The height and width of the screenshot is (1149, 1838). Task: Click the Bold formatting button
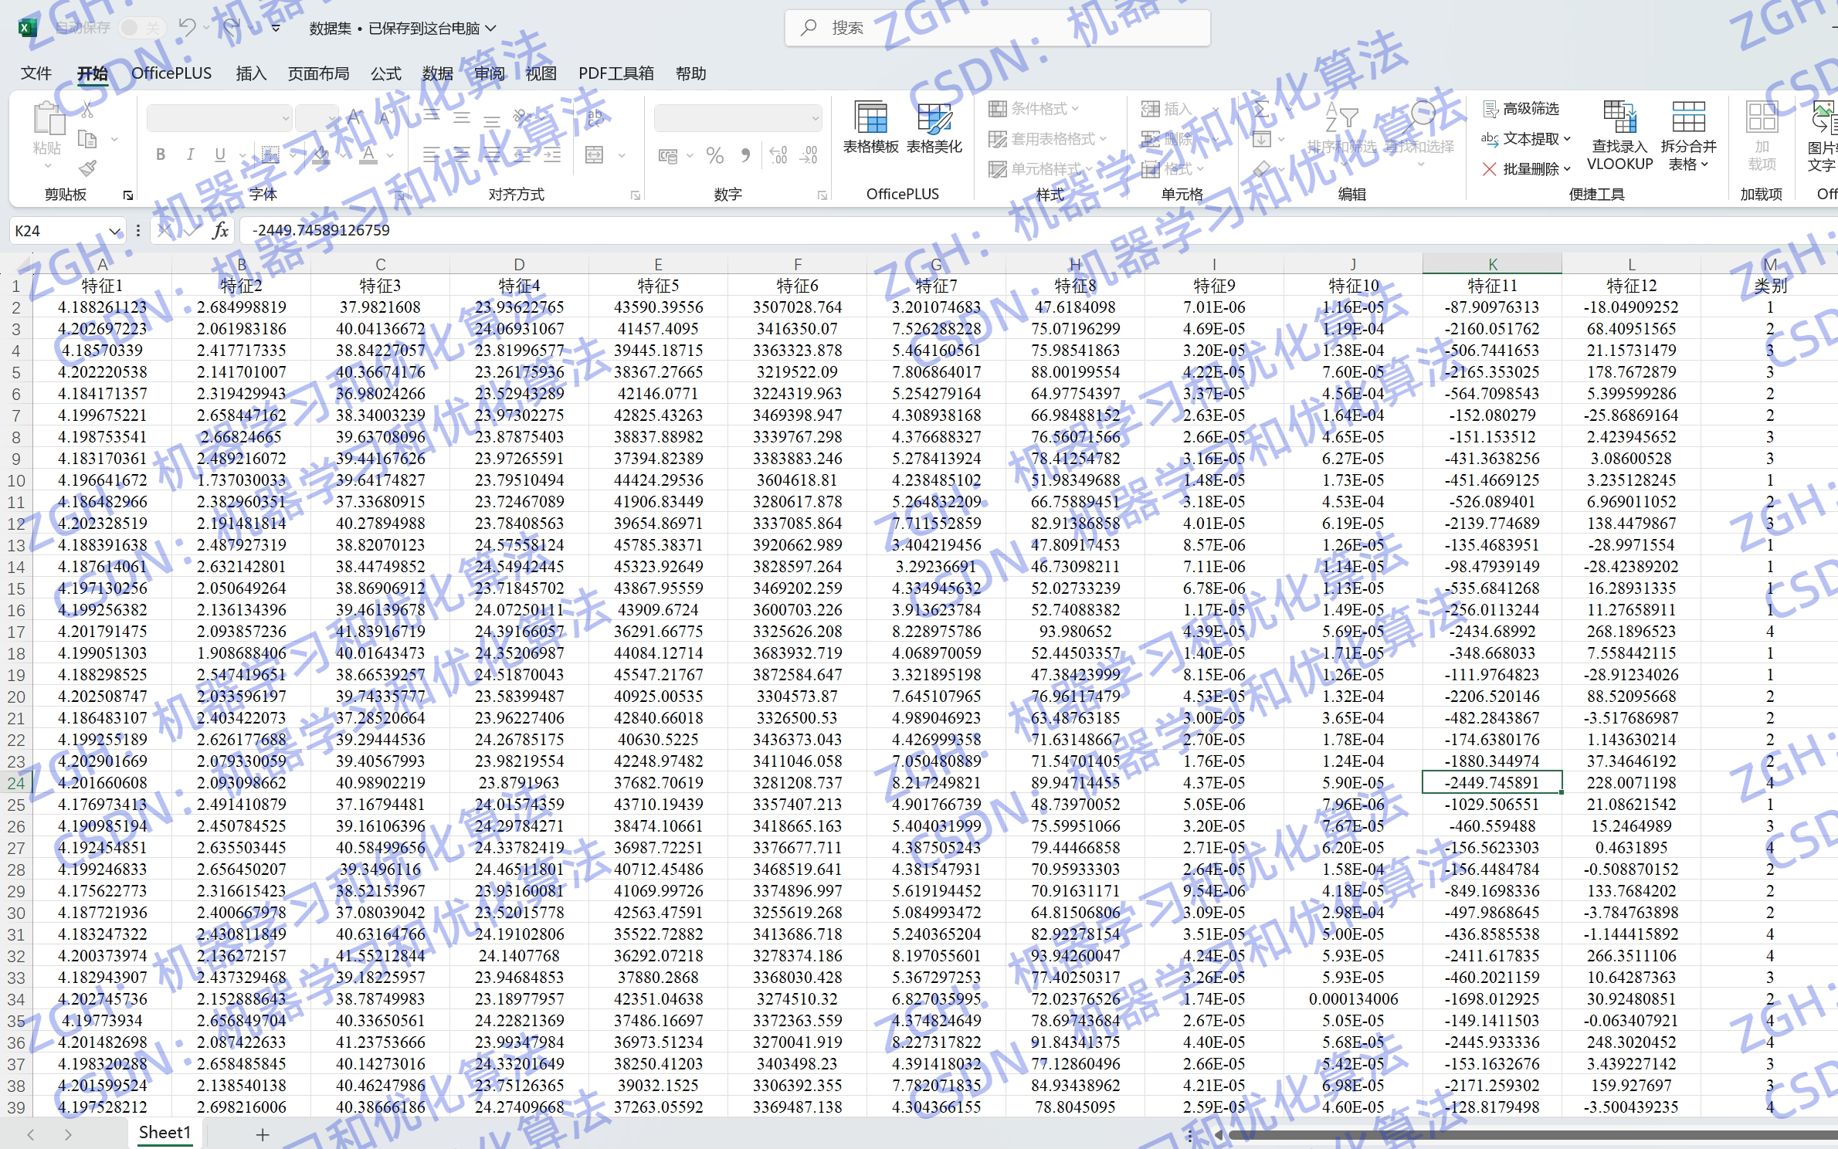(161, 154)
